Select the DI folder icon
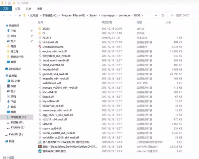This screenshot has height=159, width=199. 40,33
